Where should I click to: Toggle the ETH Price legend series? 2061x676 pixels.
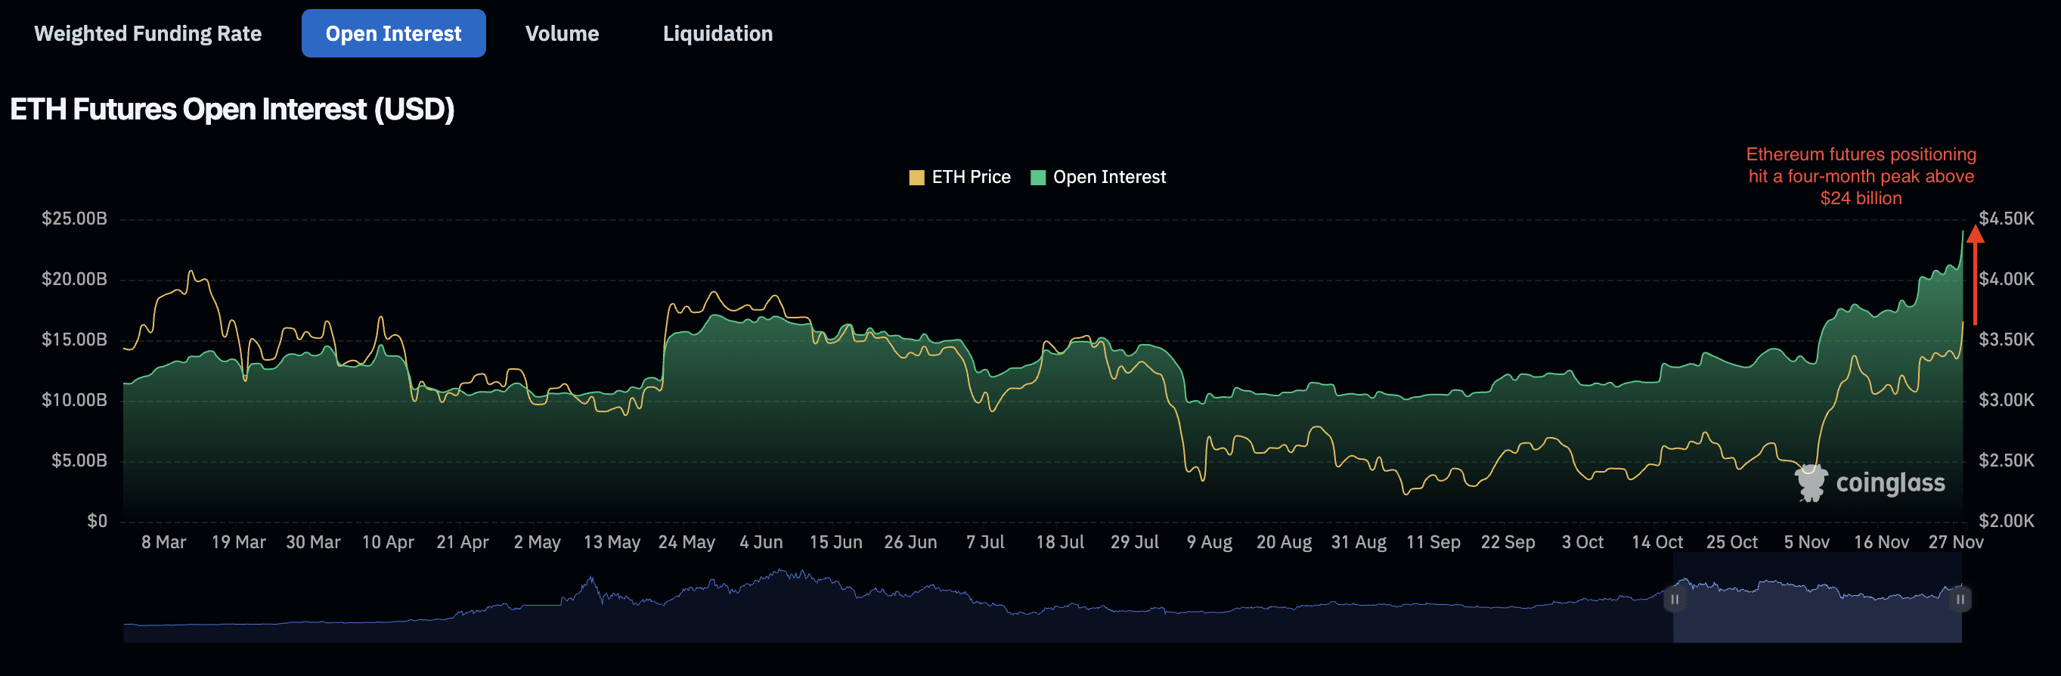[960, 177]
